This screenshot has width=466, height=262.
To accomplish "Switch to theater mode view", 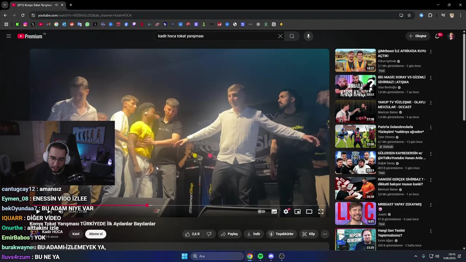I will [309, 211].
